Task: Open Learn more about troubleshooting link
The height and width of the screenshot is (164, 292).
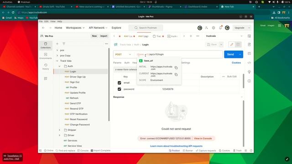Action: coord(176,146)
